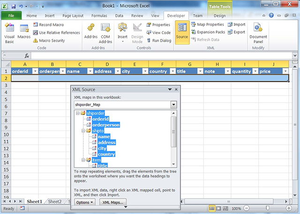This screenshot has width=300, height=214.
Task: Click the macro recording icon in status bar
Action: (x=22, y=208)
